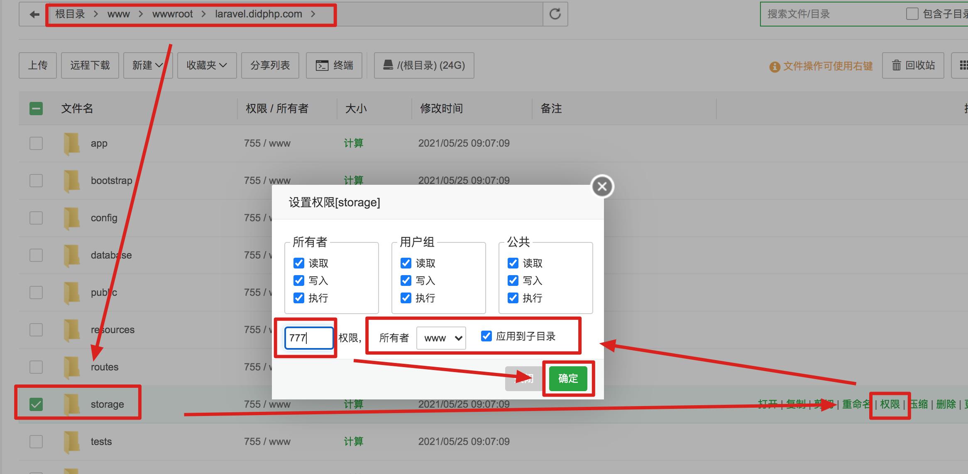Click 计算 size link for tests
968x474 pixels.
(x=354, y=442)
